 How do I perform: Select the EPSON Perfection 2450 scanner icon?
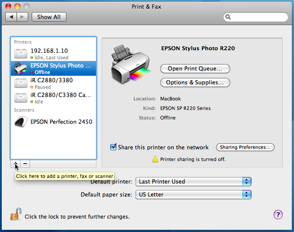21,122
